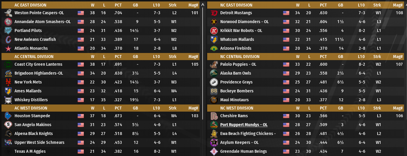Click the Krikkit War Robots logo
Screen dimensions: 407x156
[214, 30]
